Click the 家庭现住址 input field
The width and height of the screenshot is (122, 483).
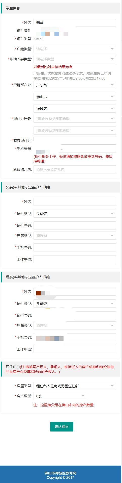coord(75,141)
